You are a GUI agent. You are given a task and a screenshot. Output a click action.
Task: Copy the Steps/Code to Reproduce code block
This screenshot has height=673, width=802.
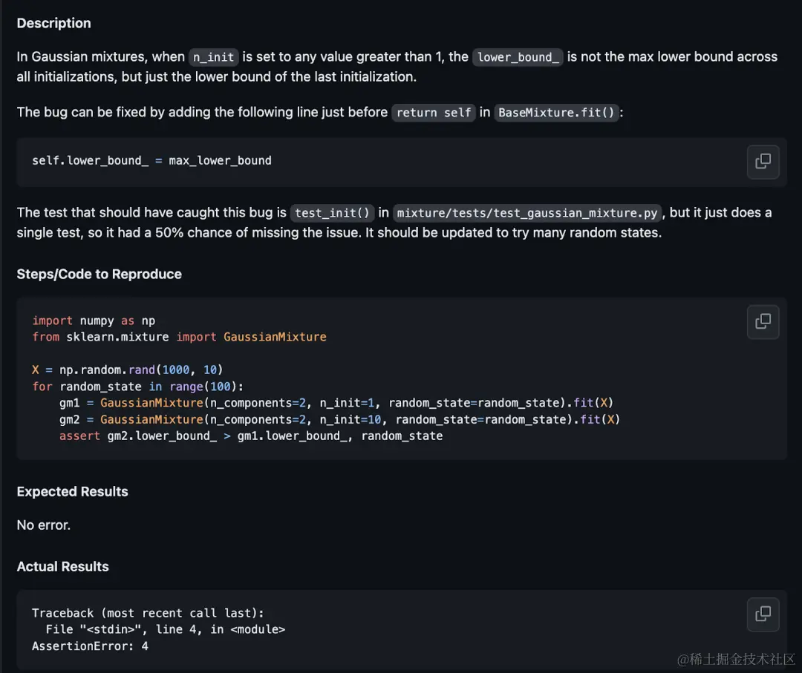point(763,321)
